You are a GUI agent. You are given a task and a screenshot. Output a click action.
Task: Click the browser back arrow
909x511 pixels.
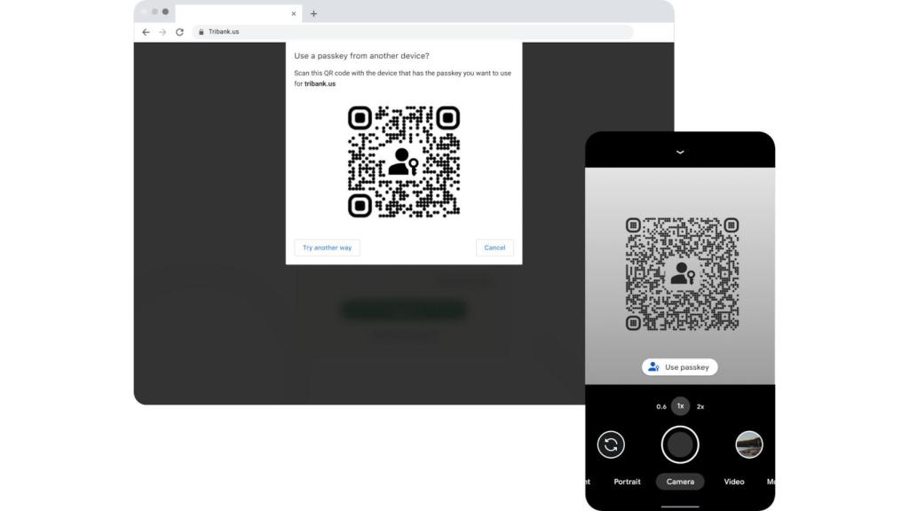145,32
